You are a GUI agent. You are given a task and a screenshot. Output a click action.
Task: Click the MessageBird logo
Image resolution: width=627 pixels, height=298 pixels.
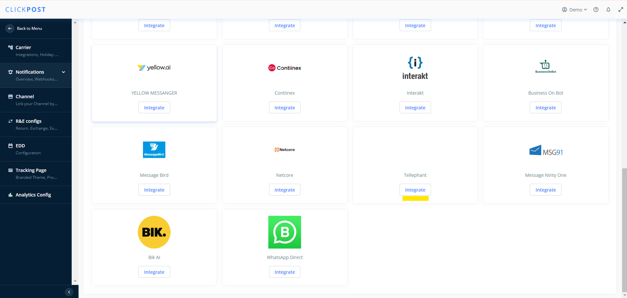pyautogui.click(x=154, y=150)
